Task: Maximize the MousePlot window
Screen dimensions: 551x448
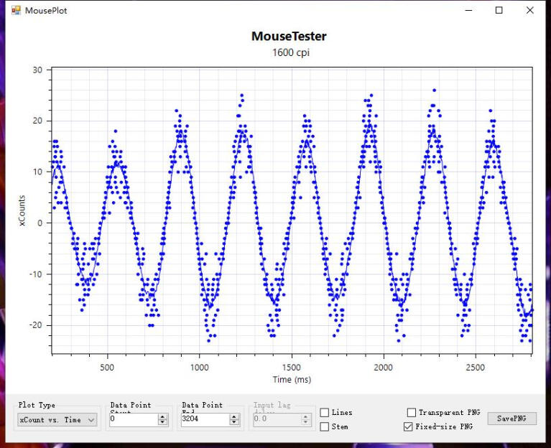Action: 499,11
